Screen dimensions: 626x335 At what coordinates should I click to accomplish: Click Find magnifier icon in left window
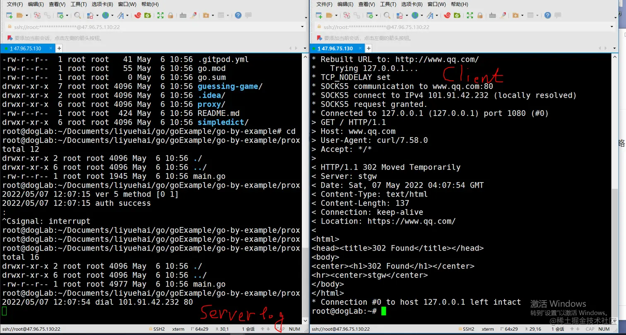(77, 15)
